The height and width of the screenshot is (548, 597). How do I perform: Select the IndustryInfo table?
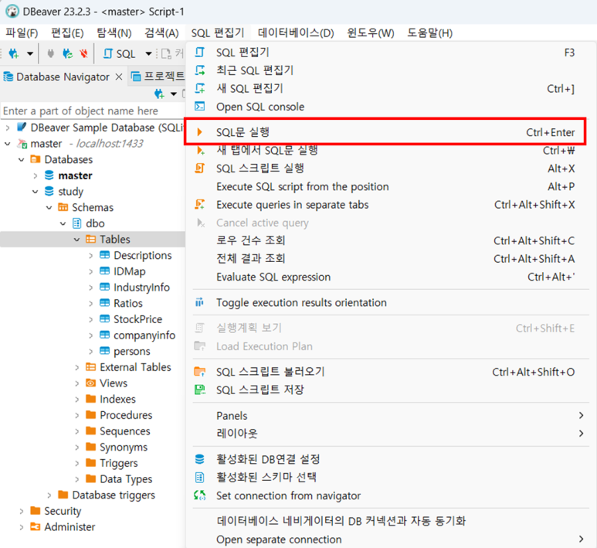click(x=141, y=288)
